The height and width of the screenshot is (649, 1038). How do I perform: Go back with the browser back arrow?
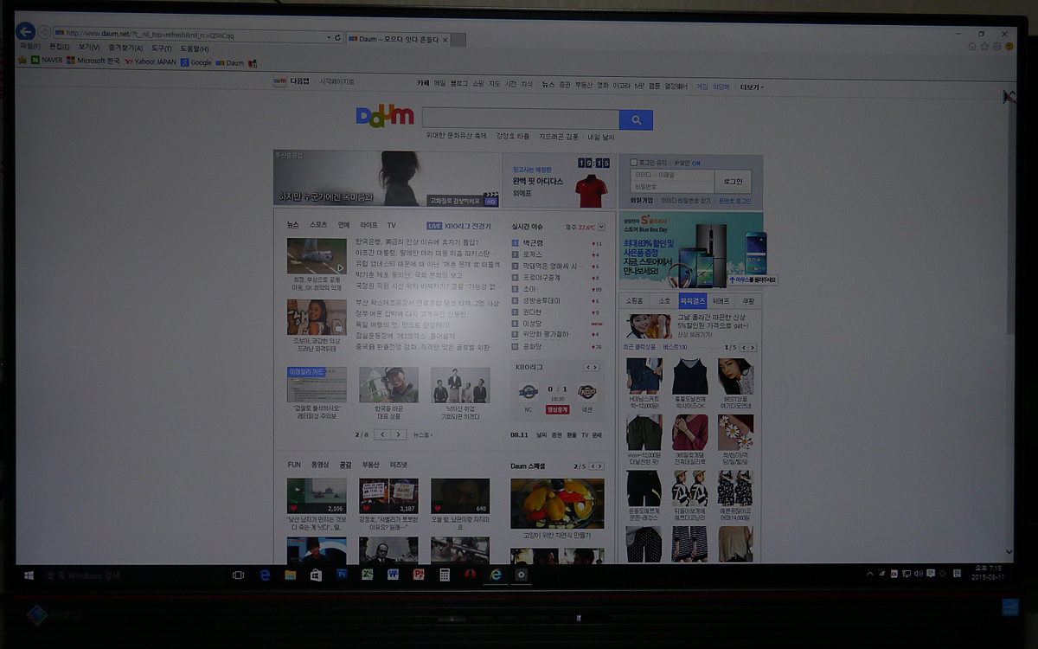[25, 32]
